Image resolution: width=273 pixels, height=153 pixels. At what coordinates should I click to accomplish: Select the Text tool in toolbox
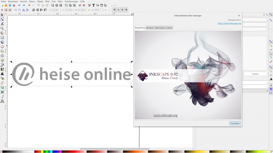tap(2, 74)
